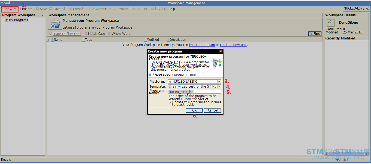Image resolution: width=371 pixels, height=164 pixels.
Task: Click Save All in the toolbar
Action: 57,9
